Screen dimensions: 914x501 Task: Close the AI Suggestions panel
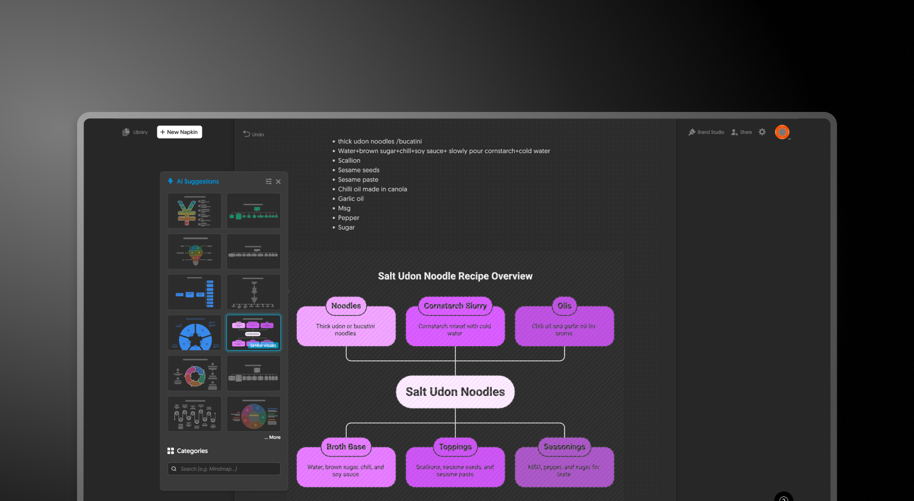point(279,182)
